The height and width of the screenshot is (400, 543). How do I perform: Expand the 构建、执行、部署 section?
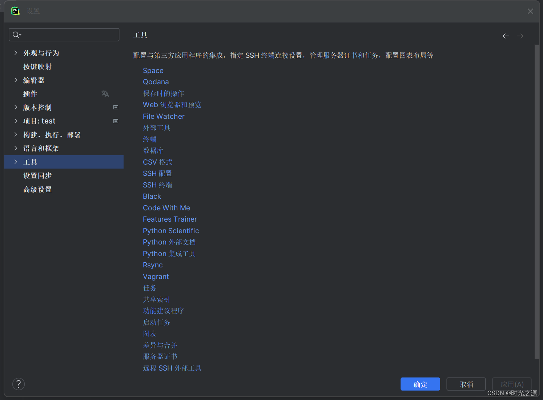point(16,134)
